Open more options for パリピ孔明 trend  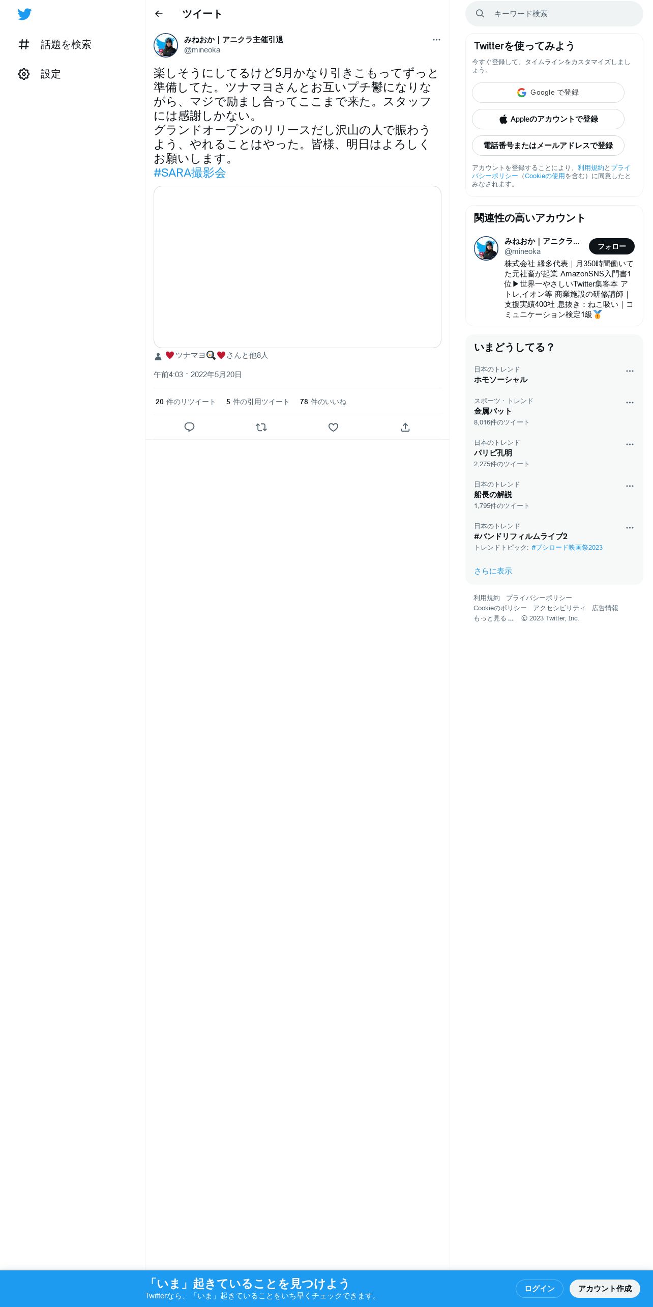coord(630,444)
